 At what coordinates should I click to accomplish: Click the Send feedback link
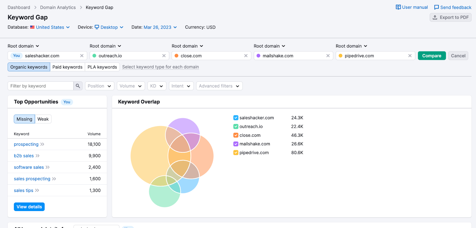point(453,7)
